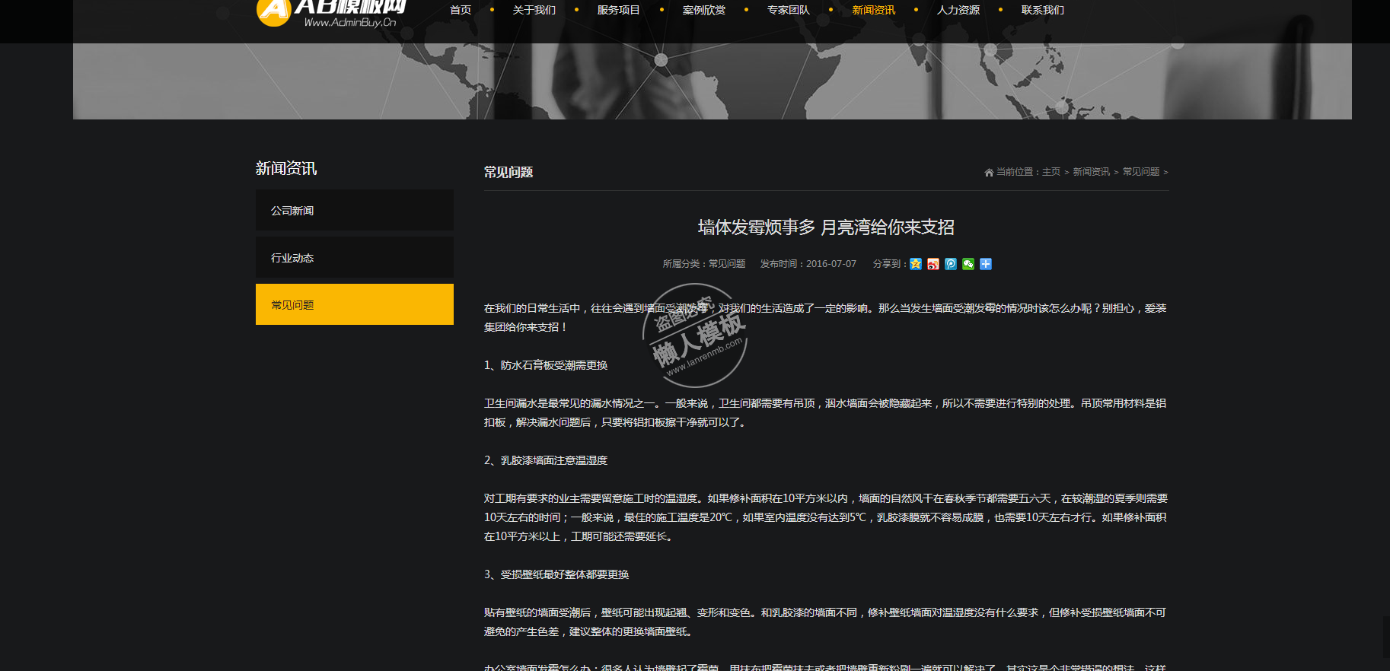
Task: Select 新闻资讯 in top navigation
Action: pos(874,10)
